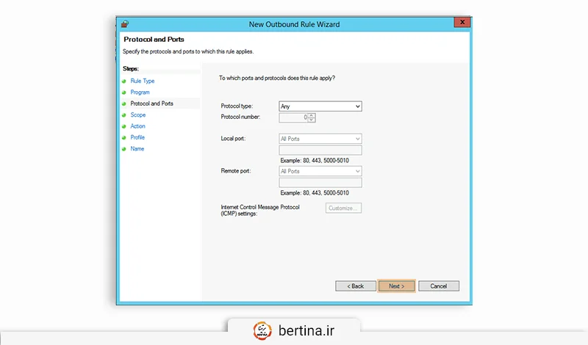Expand the Remote port All Ports dropdown

(320, 171)
